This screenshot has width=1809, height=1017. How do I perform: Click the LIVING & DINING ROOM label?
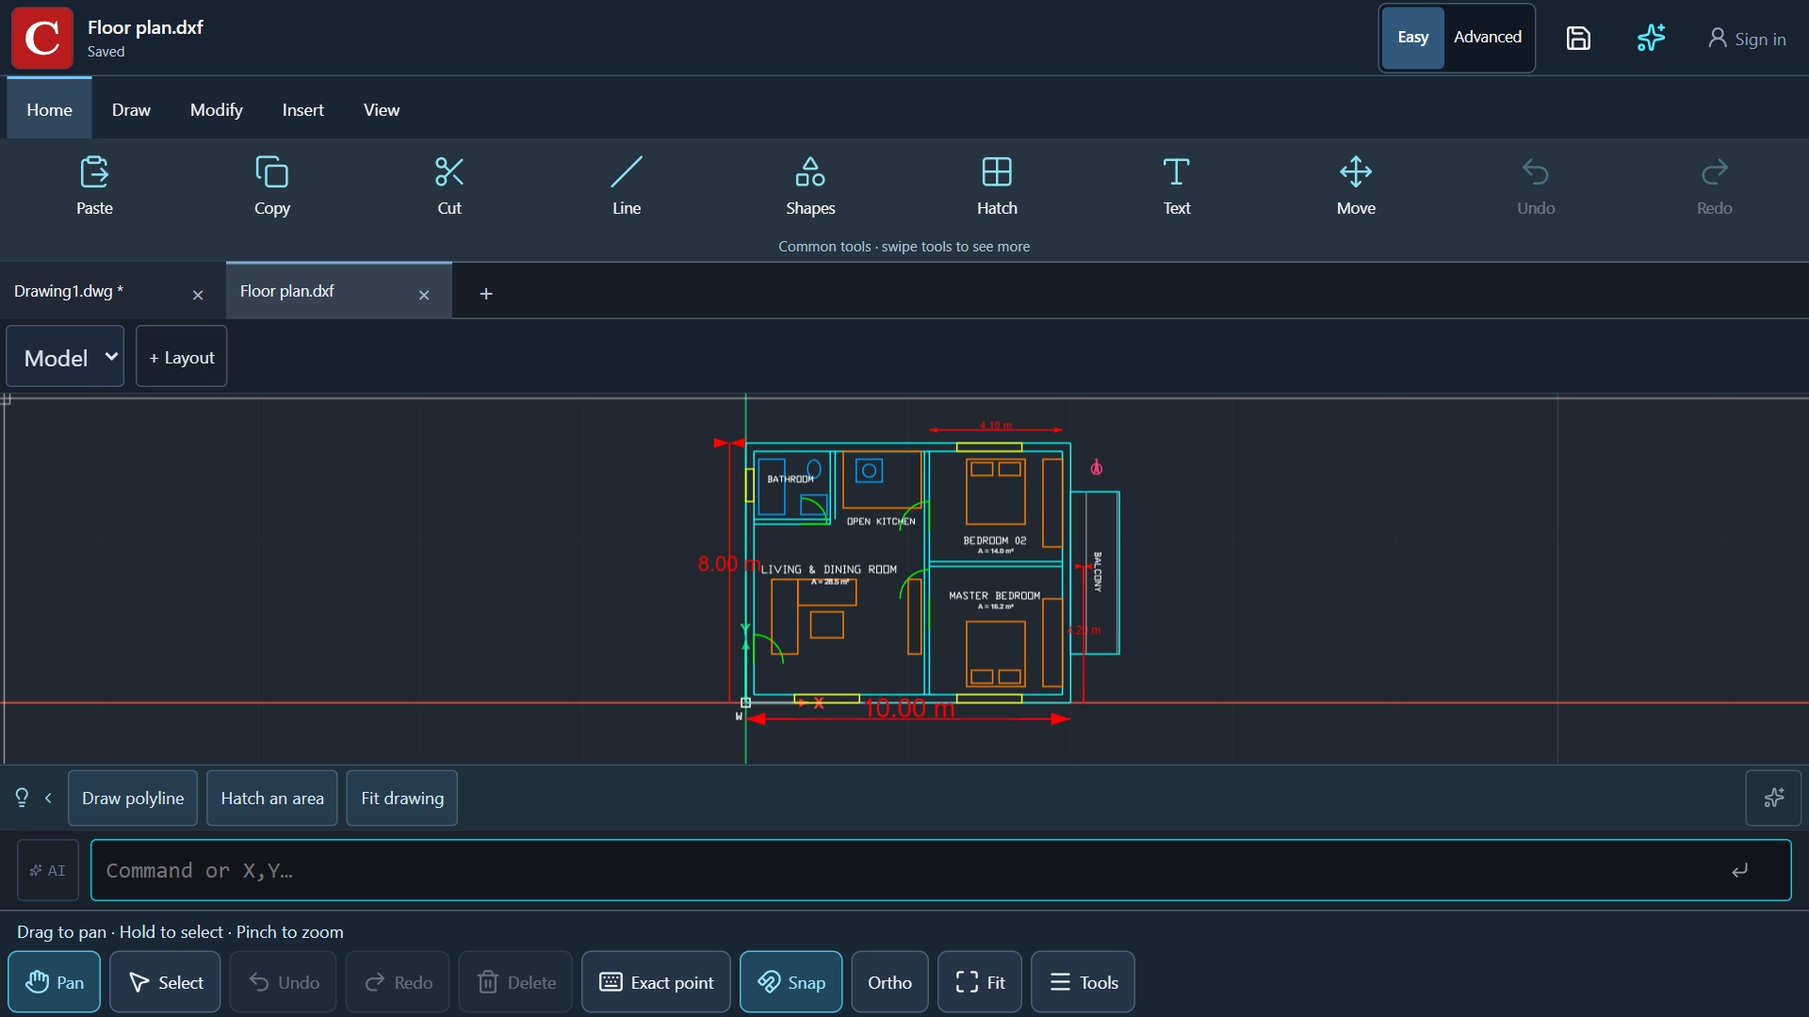click(829, 570)
